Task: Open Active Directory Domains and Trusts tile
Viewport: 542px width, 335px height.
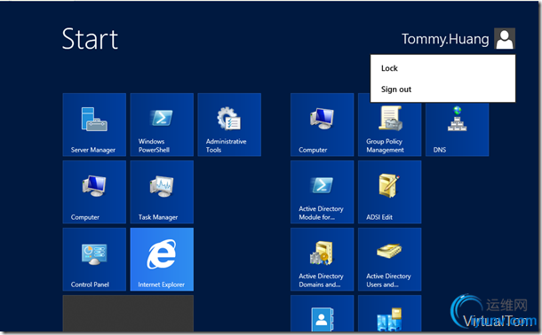Action: [x=323, y=259]
